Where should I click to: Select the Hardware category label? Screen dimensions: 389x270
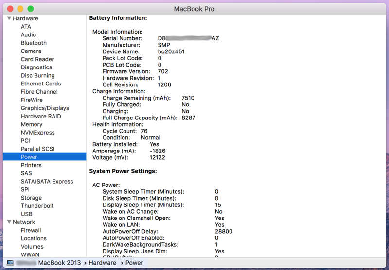click(x=25, y=18)
